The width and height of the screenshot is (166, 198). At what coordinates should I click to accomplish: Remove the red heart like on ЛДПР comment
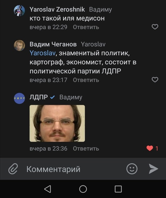150,148
